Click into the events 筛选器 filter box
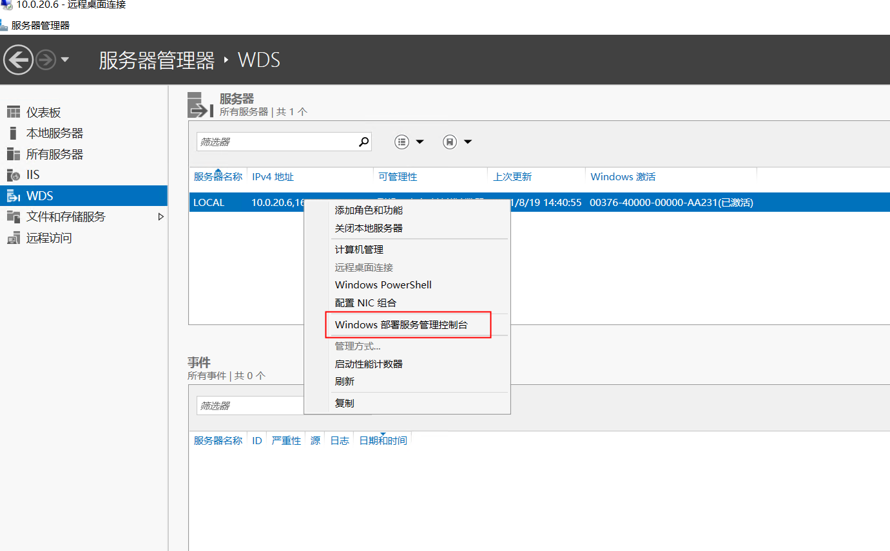The width and height of the screenshot is (890, 551). (x=250, y=406)
